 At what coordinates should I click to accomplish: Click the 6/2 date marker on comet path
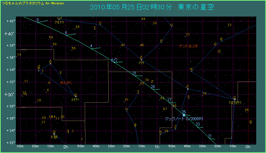point(114,60)
